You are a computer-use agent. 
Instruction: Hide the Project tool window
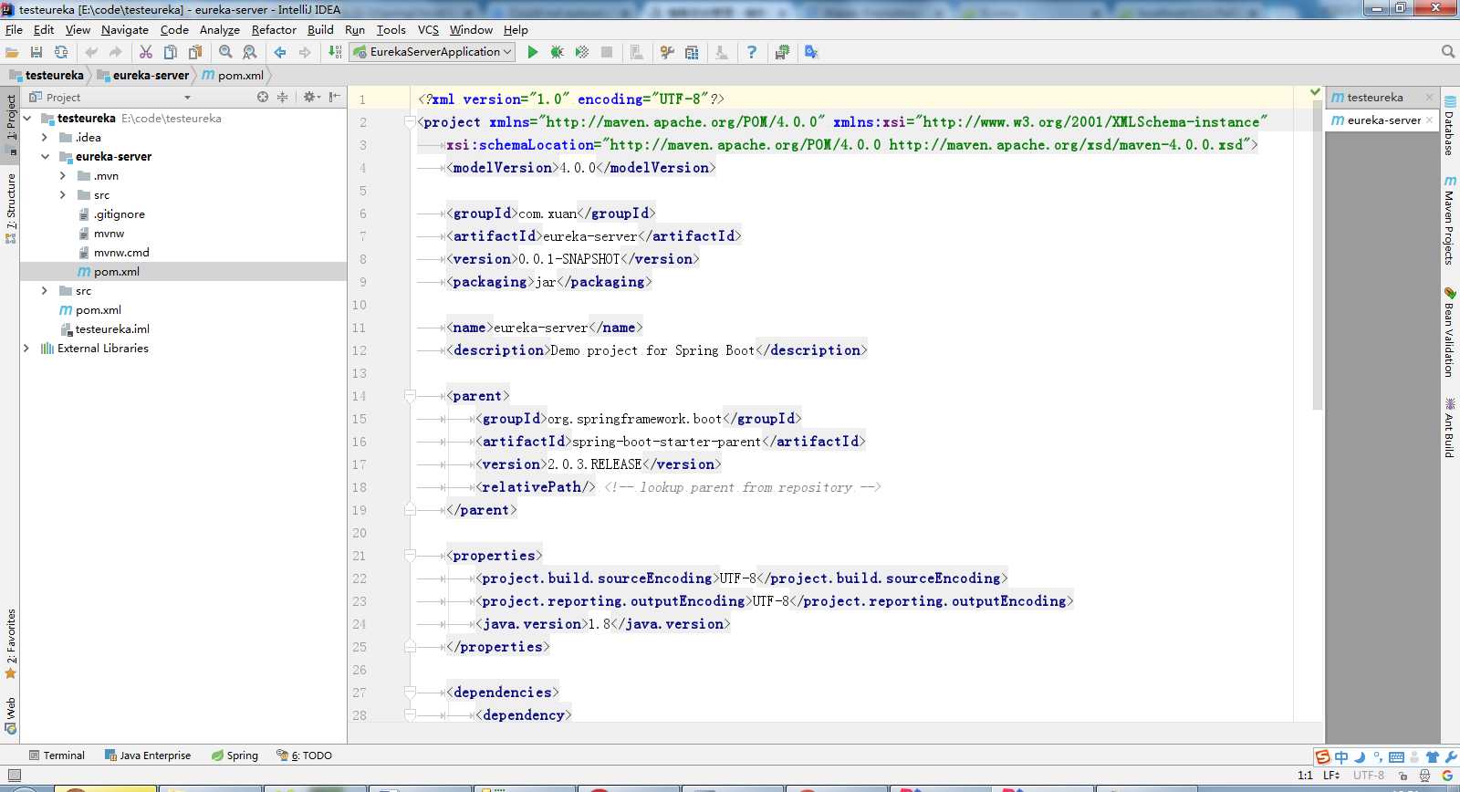click(335, 97)
